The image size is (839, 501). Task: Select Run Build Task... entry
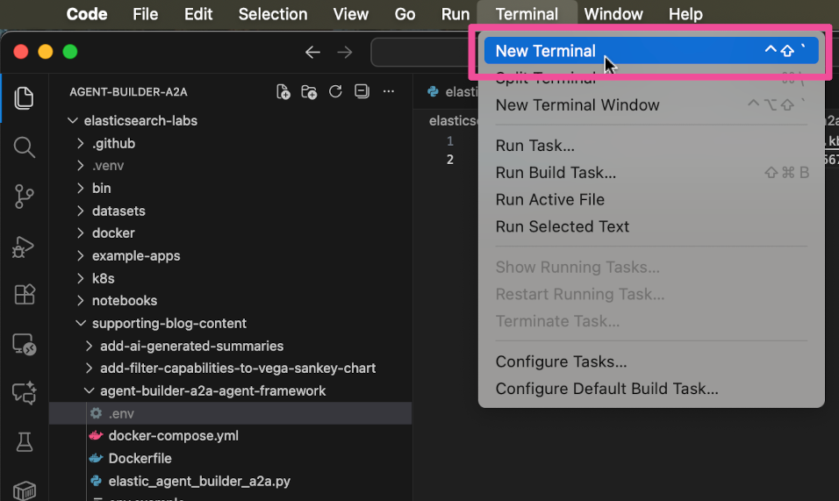pos(651,173)
